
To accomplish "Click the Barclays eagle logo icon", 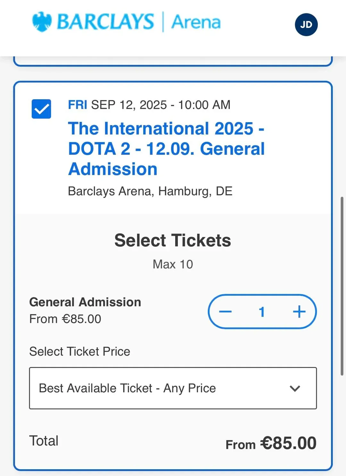I will pyautogui.click(x=42, y=22).
